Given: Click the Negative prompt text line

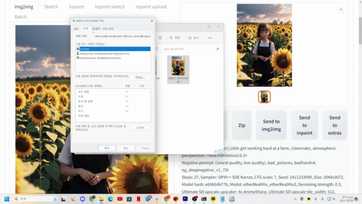Looking at the screenshot, I should [249, 166].
